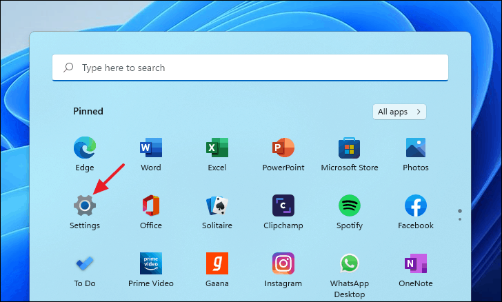Open the Gaana music app
Image resolution: width=502 pixels, height=302 pixels.
[x=217, y=263]
